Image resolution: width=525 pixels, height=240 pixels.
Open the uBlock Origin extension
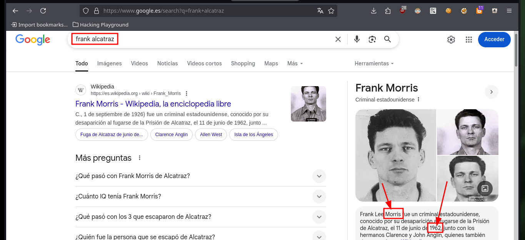pyautogui.click(x=403, y=10)
